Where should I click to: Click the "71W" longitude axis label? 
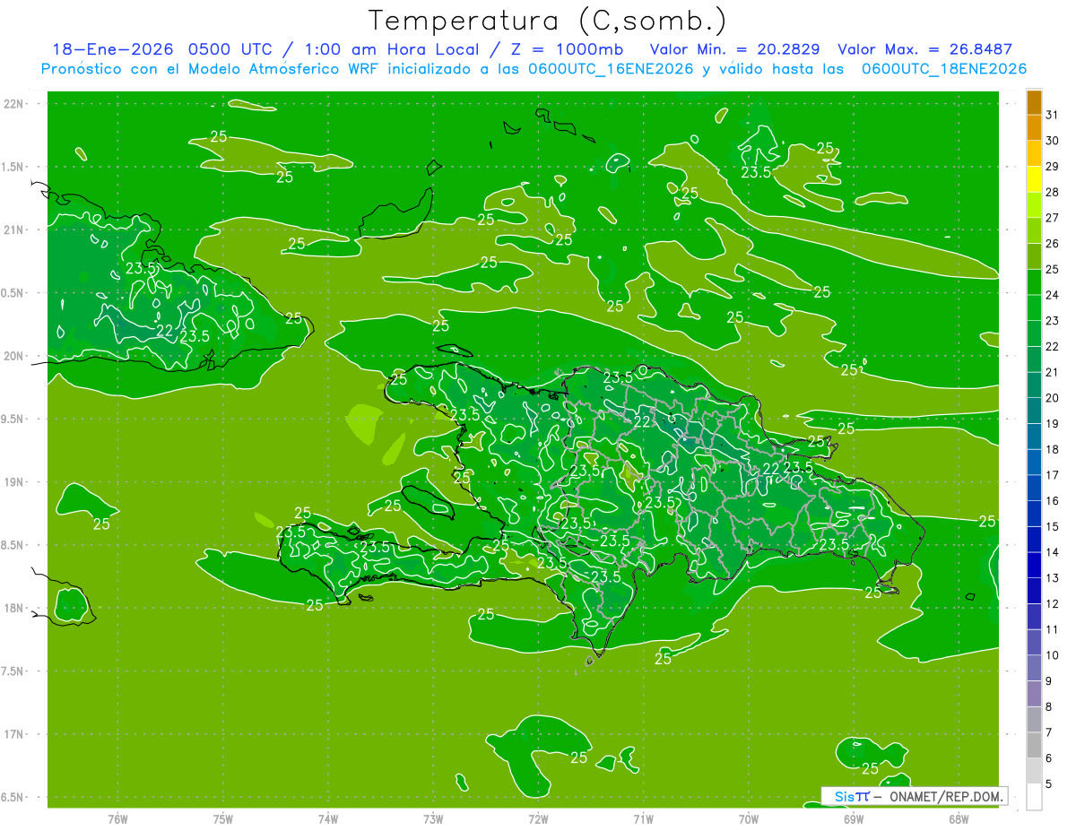643,818
